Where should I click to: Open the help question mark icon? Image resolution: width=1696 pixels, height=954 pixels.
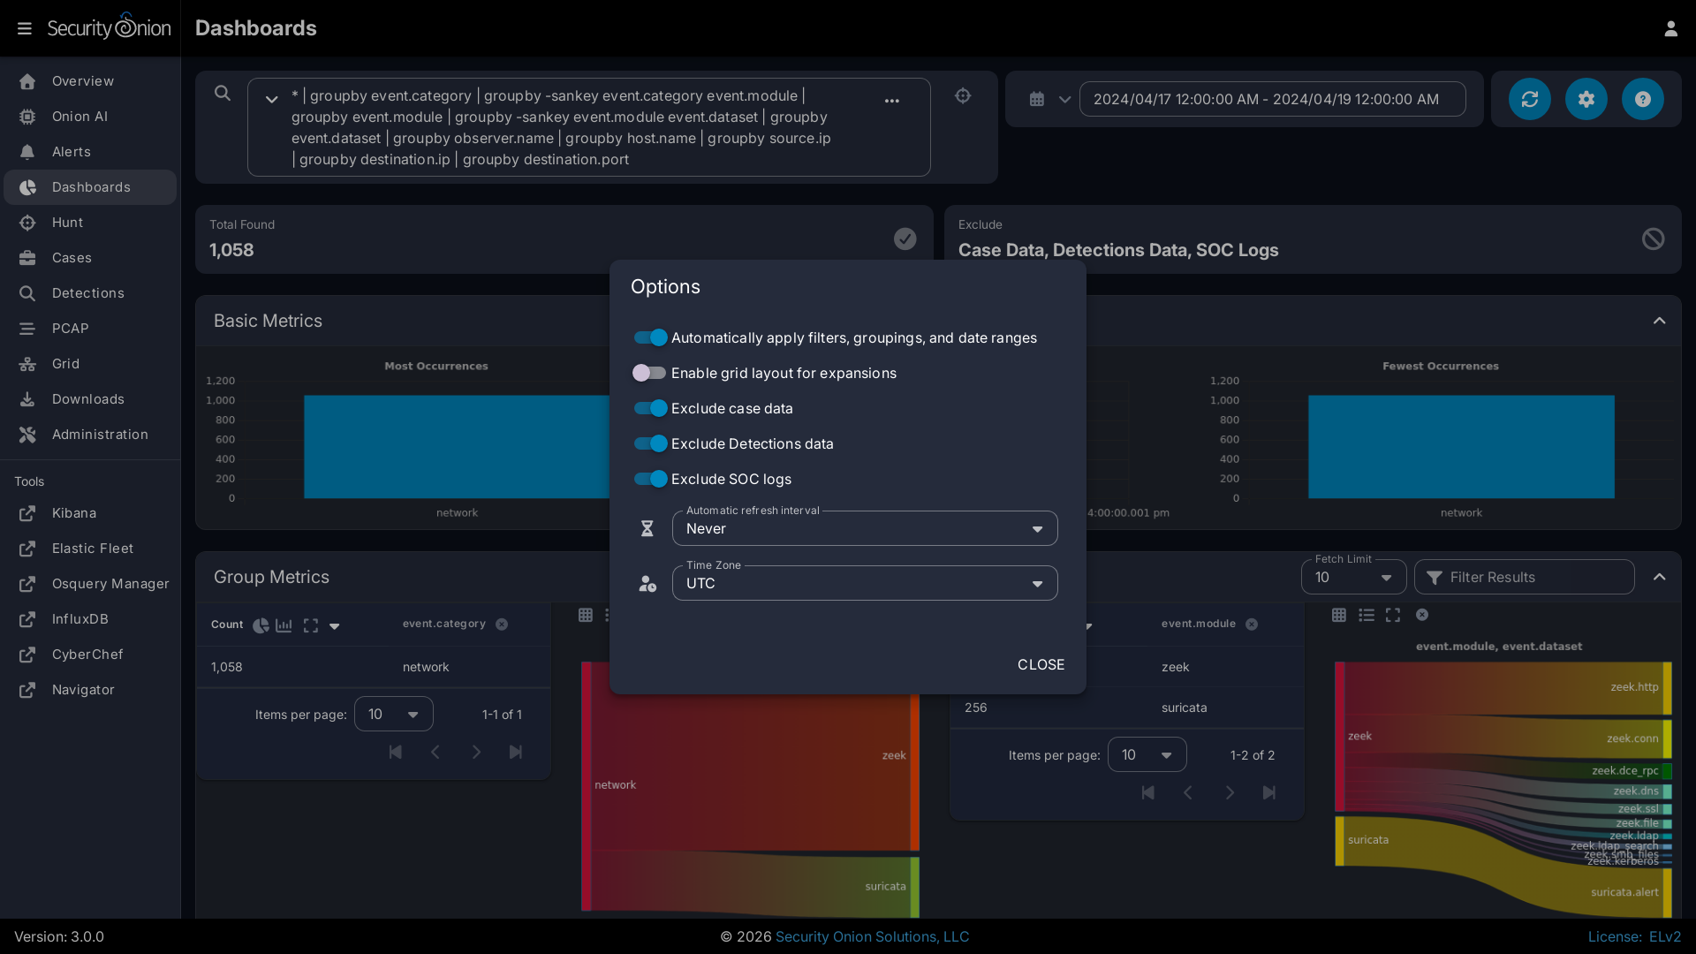(x=1642, y=99)
